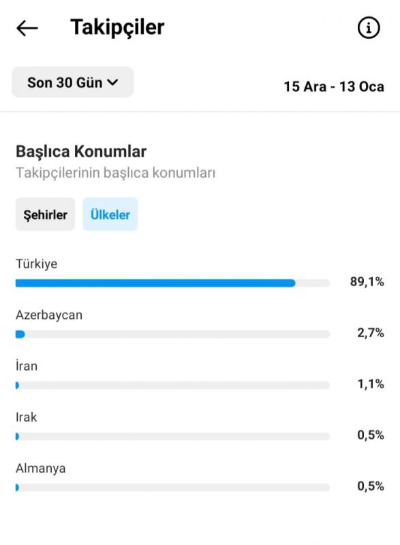This screenshot has width=400, height=545.
Task: Tap the Türkiye country label
Action: point(37,264)
